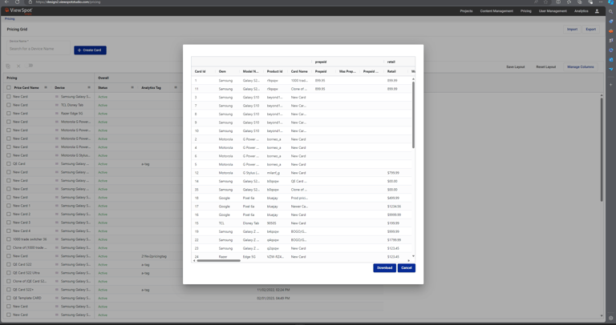Click the browser back arrow
The image size is (616, 325).
tap(6, 2)
